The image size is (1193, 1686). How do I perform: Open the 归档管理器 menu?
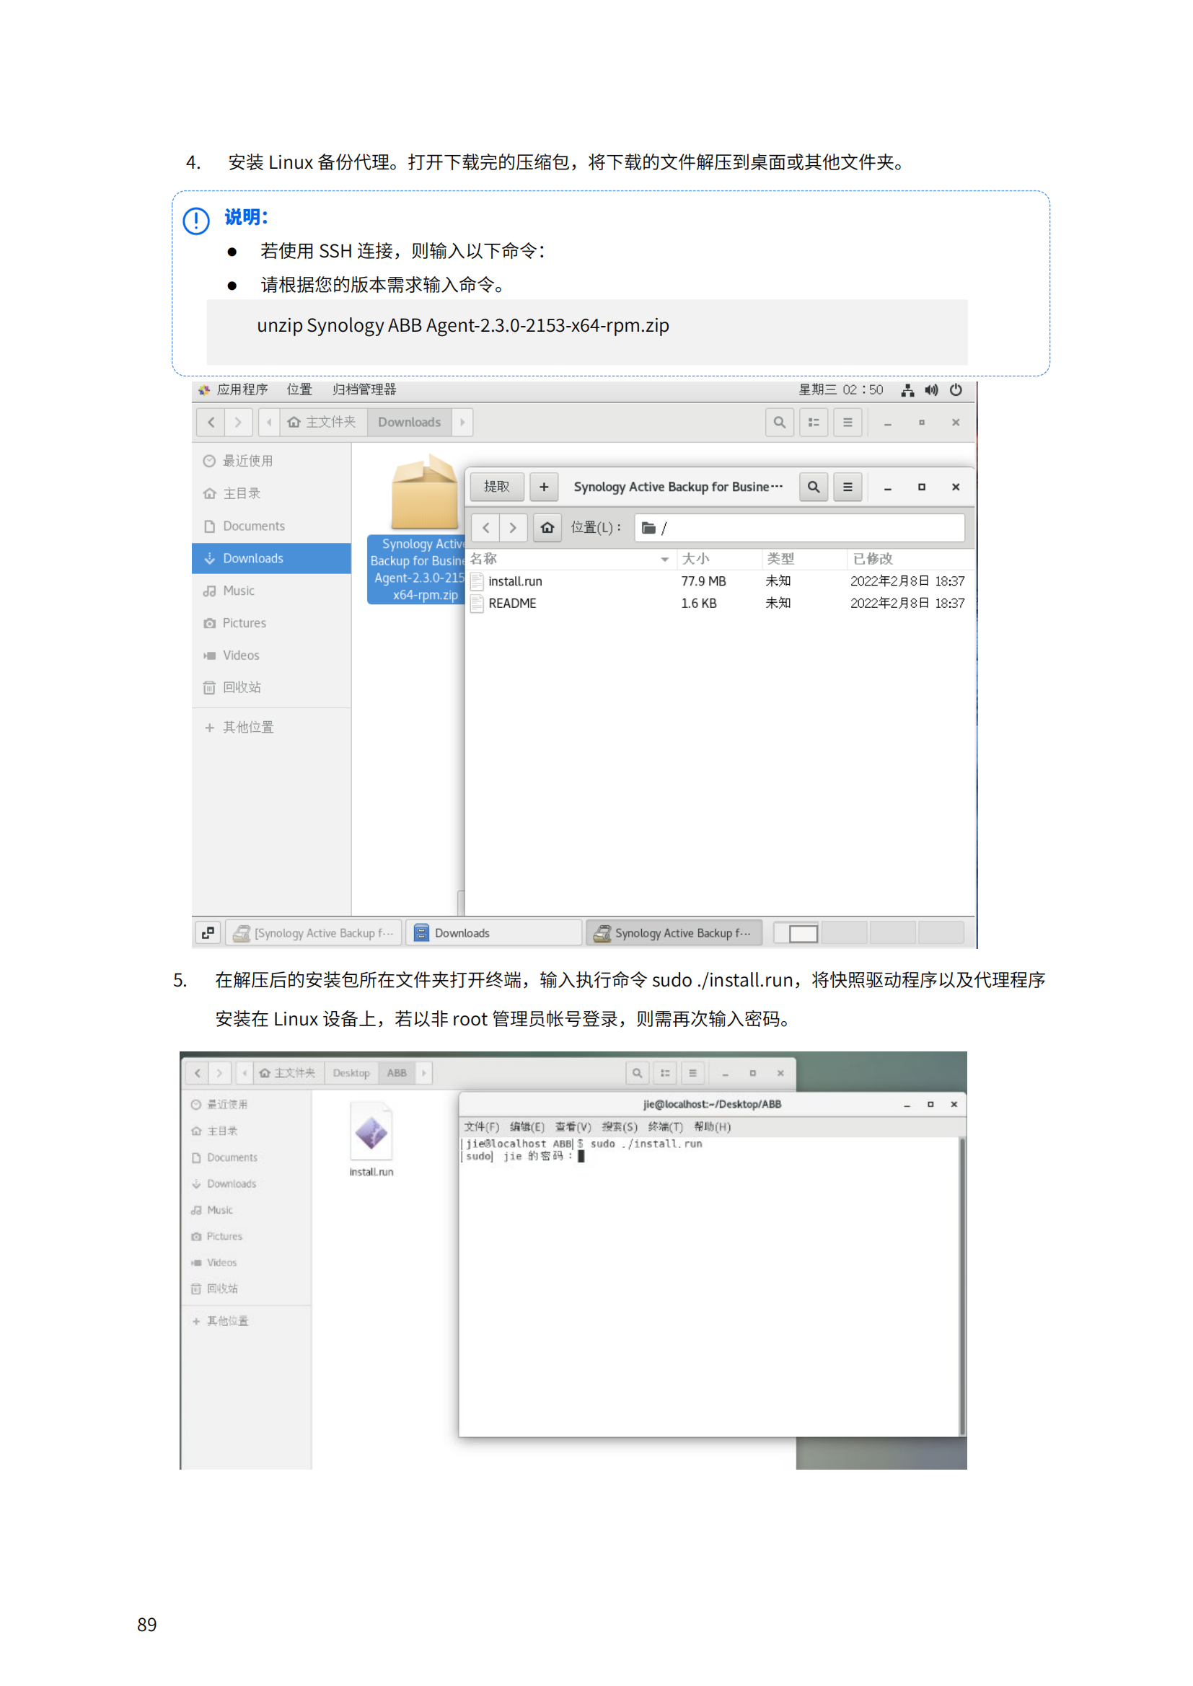pyautogui.click(x=364, y=390)
